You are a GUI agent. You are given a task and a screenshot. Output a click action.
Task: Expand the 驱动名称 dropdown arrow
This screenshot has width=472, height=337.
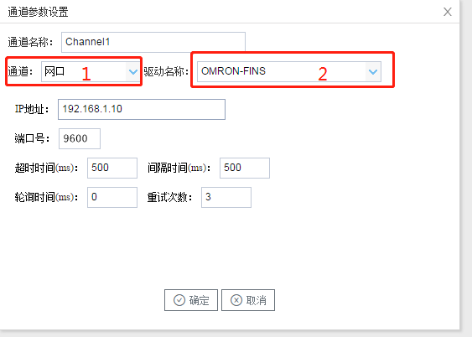(373, 71)
